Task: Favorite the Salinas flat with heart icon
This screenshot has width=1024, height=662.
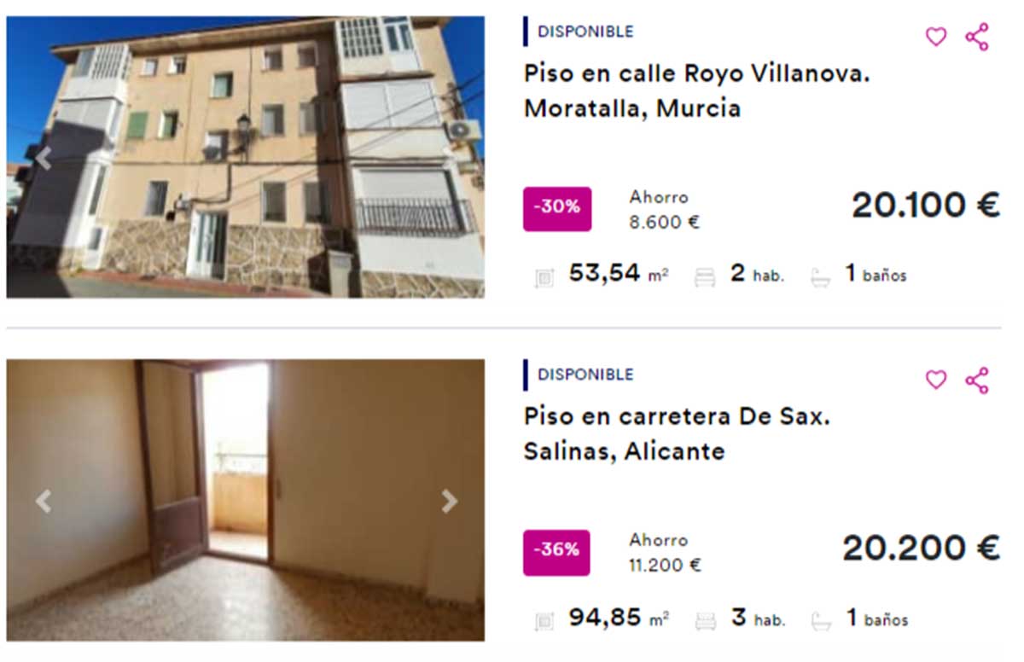Action: click(x=936, y=380)
